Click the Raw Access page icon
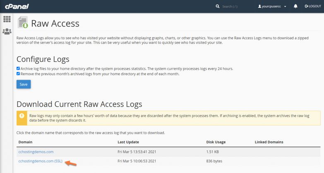 [22, 23]
